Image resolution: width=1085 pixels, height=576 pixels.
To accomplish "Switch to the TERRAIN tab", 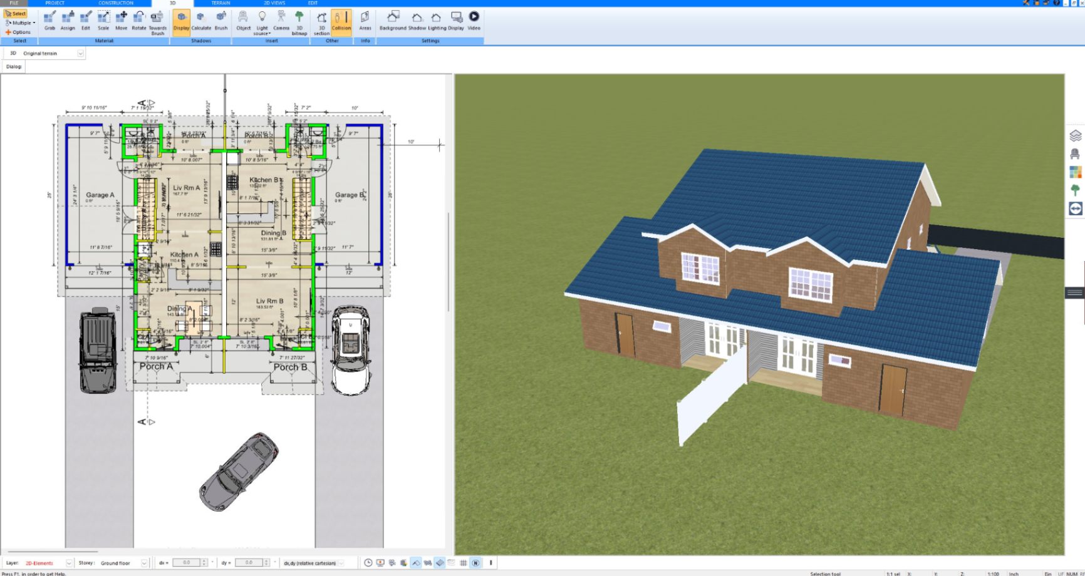I will pos(221,3).
